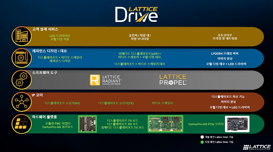This screenshot has height=152, width=273.
Task: Click the double gears icon for software tools
Action: [x=22, y=80]
